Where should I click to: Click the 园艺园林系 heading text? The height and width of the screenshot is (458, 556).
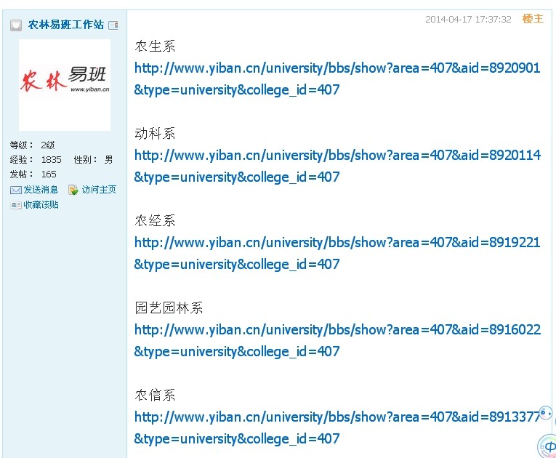pyautogui.click(x=169, y=308)
